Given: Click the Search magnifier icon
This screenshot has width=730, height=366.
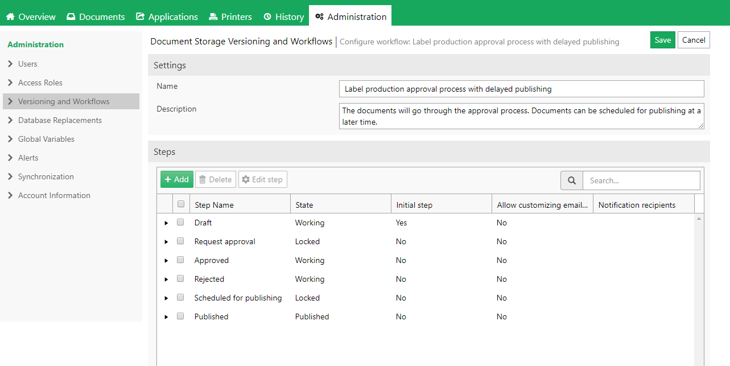Looking at the screenshot, I should pyautogui.click(x=572, y=180).
